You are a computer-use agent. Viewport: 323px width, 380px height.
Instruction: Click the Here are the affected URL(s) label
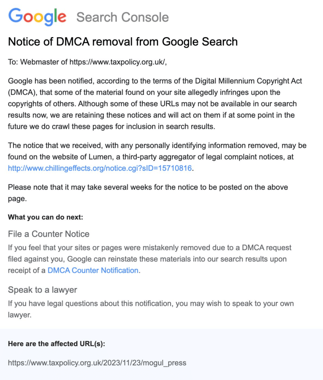(x=56, y=344)
